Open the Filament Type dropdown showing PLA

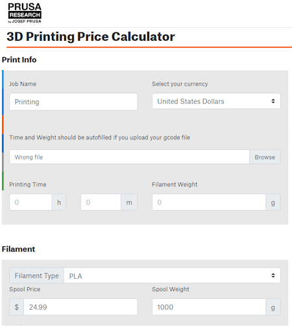click(x=172, y=275)
